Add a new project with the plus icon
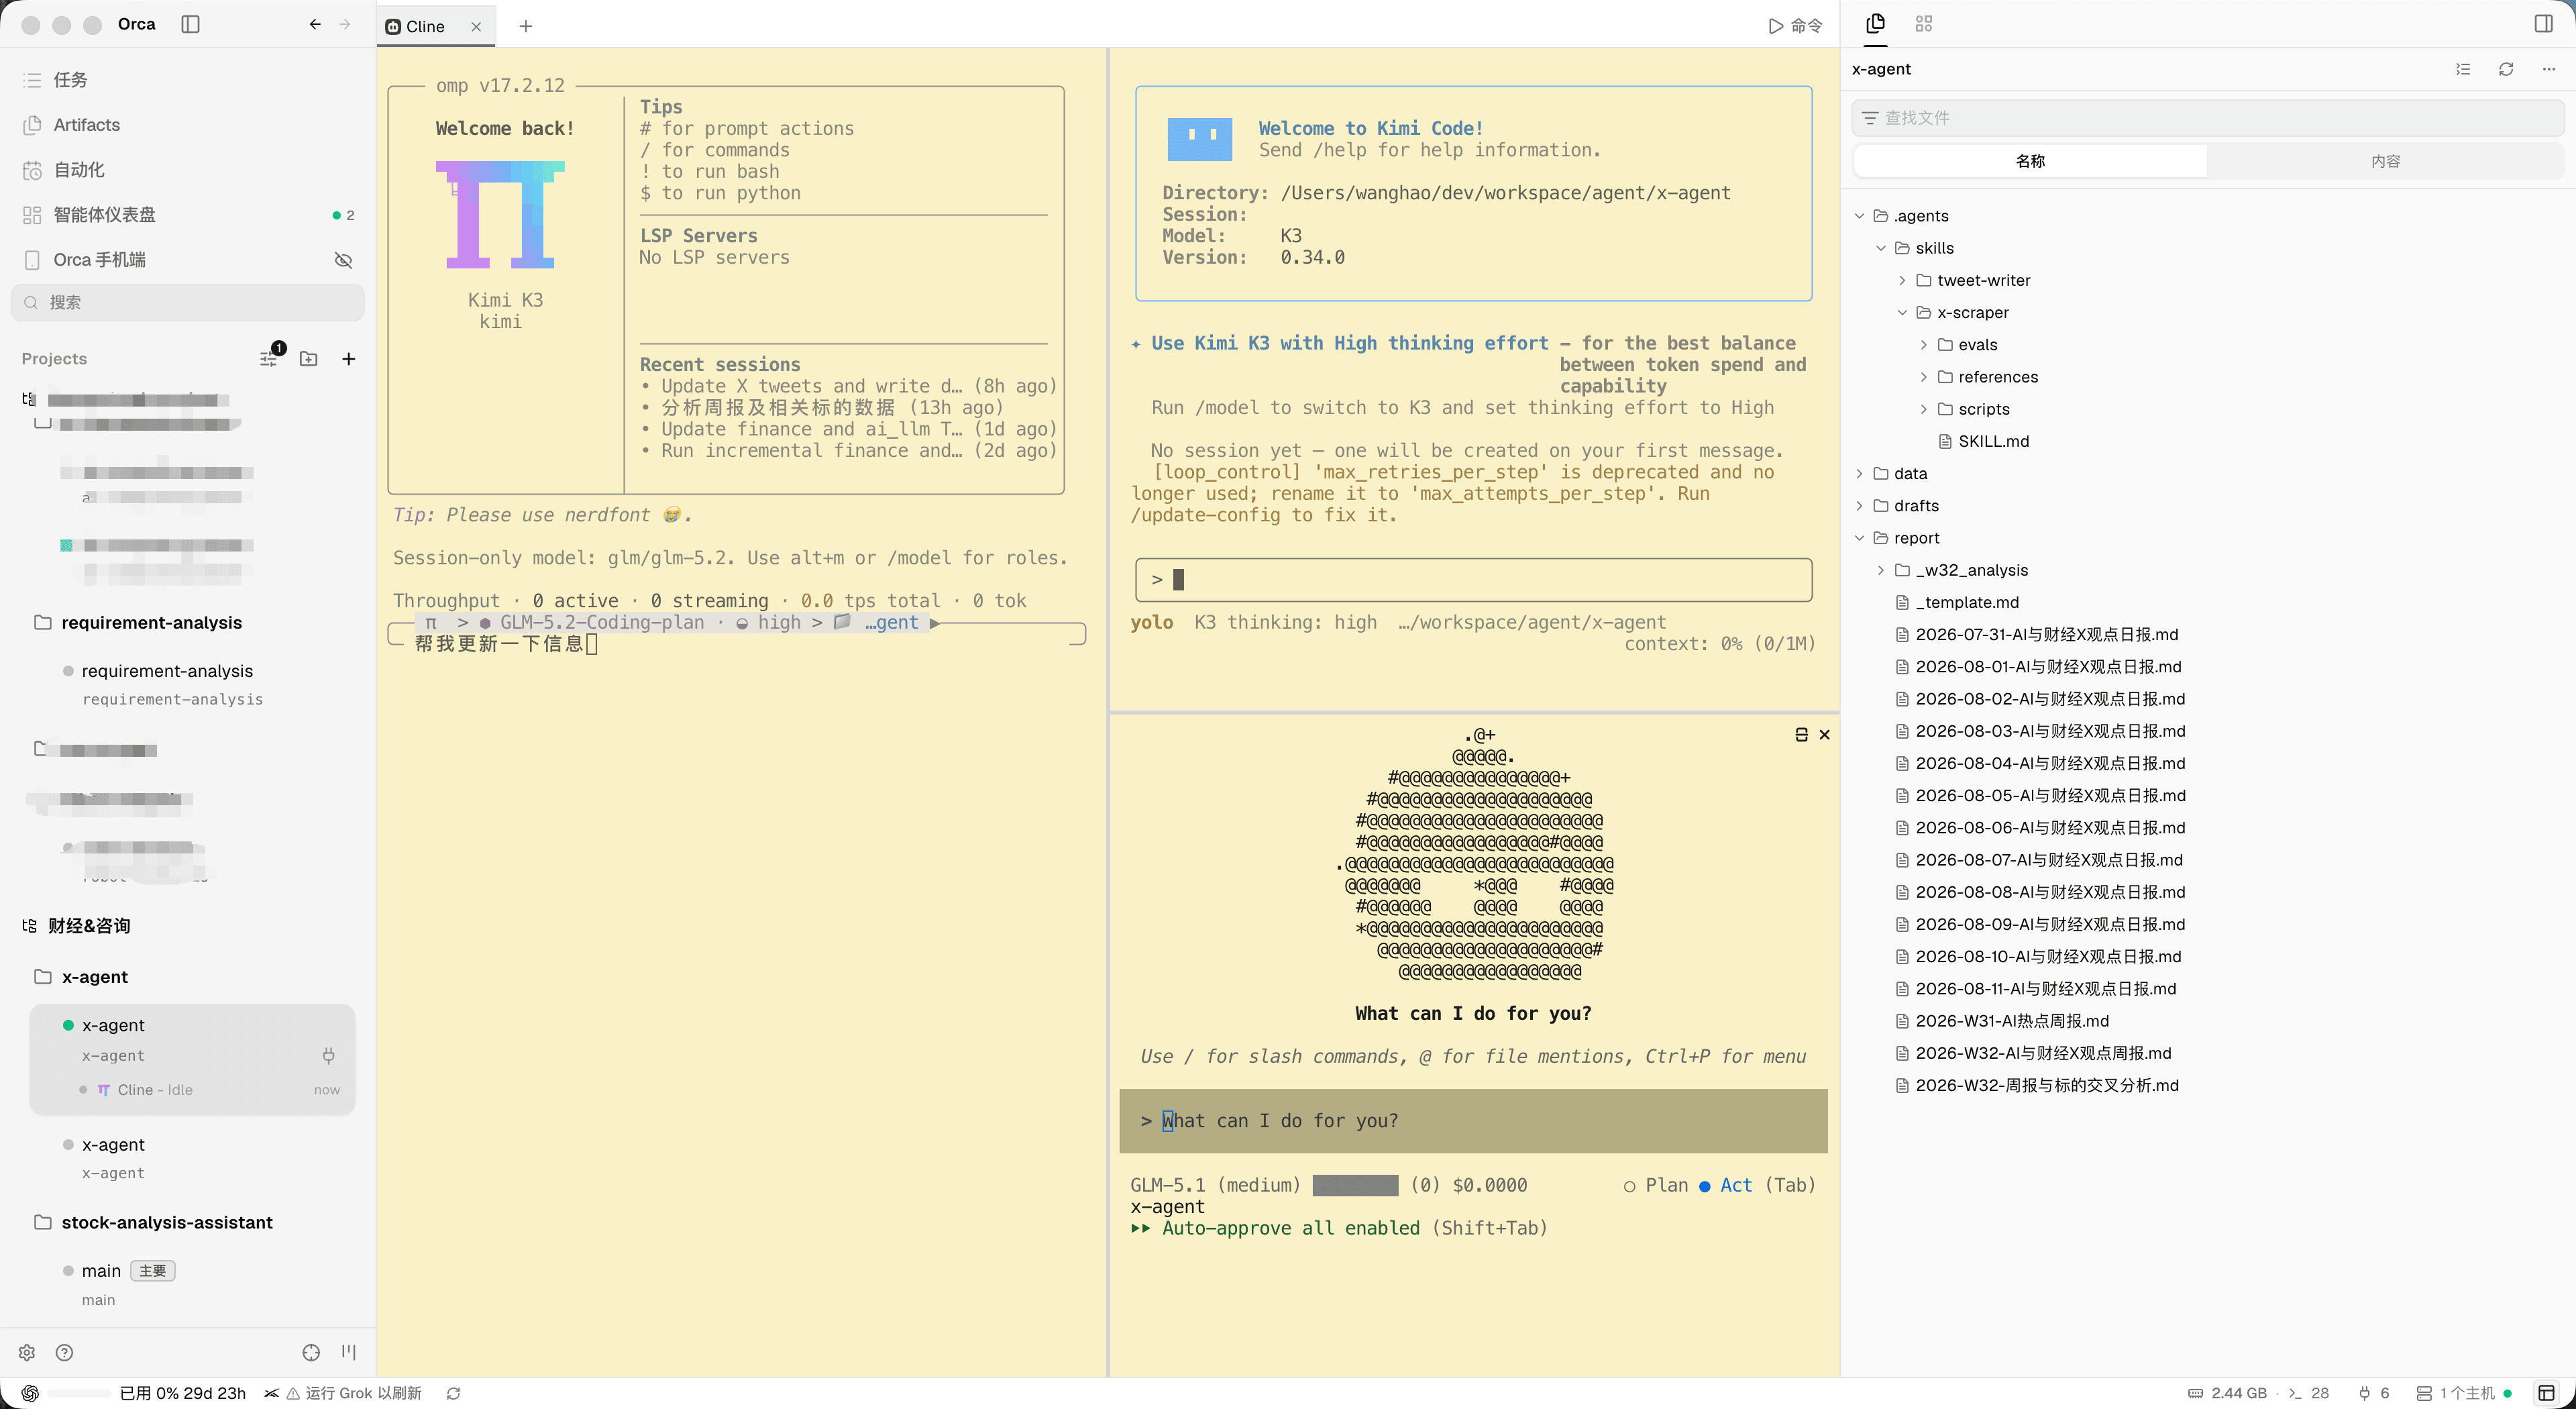Screen dimensions: 2576x1409 (x=348, y=358)
